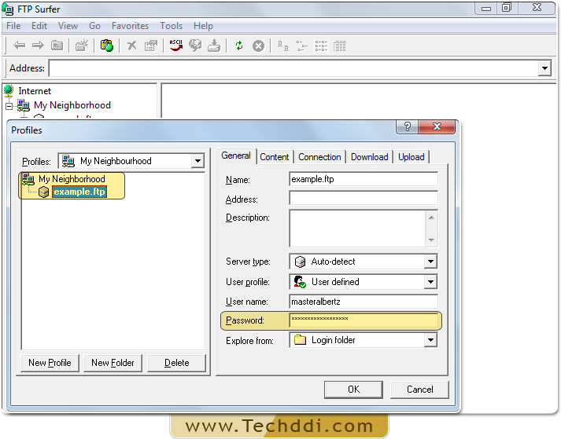Open the Help menu
The width and height of the screenshot is (561, 439).
(x=203, y=26)
